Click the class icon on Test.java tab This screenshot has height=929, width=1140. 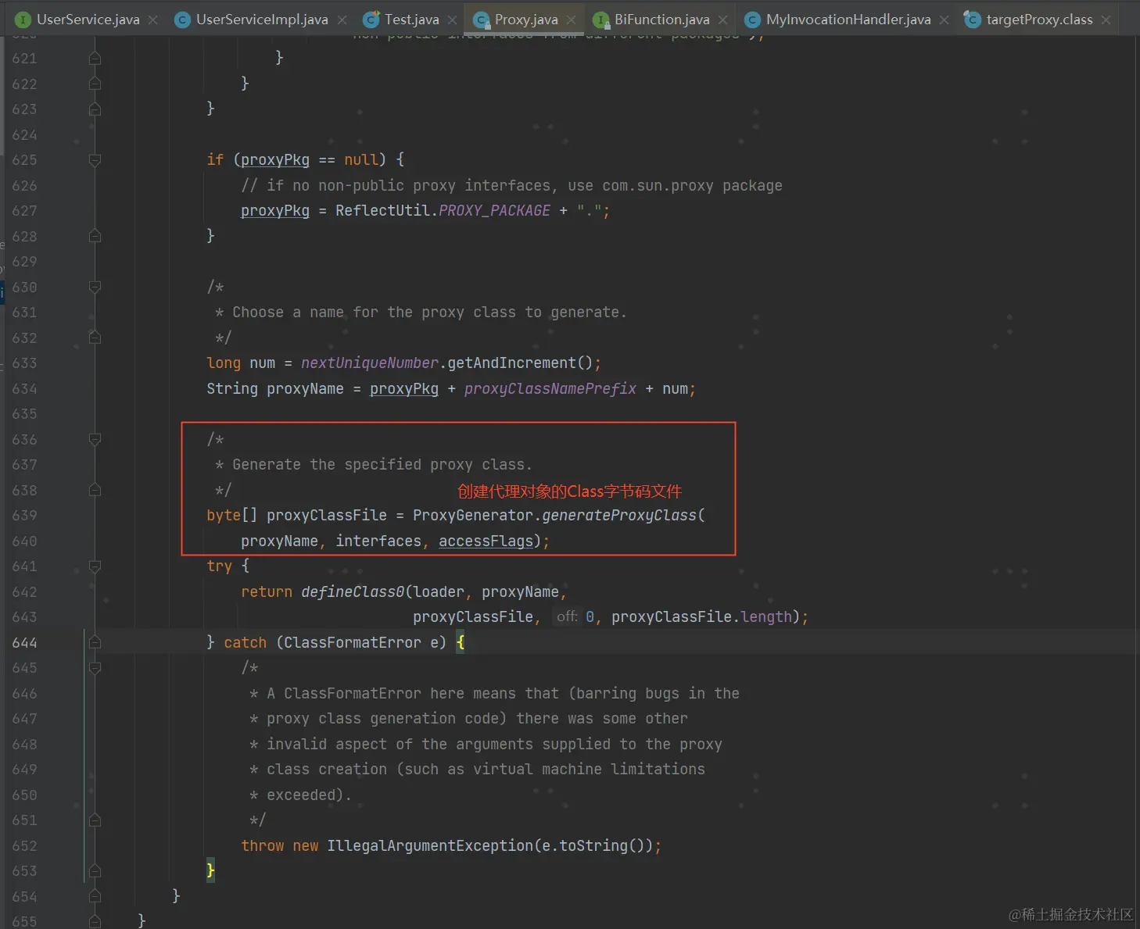point(371,20)
